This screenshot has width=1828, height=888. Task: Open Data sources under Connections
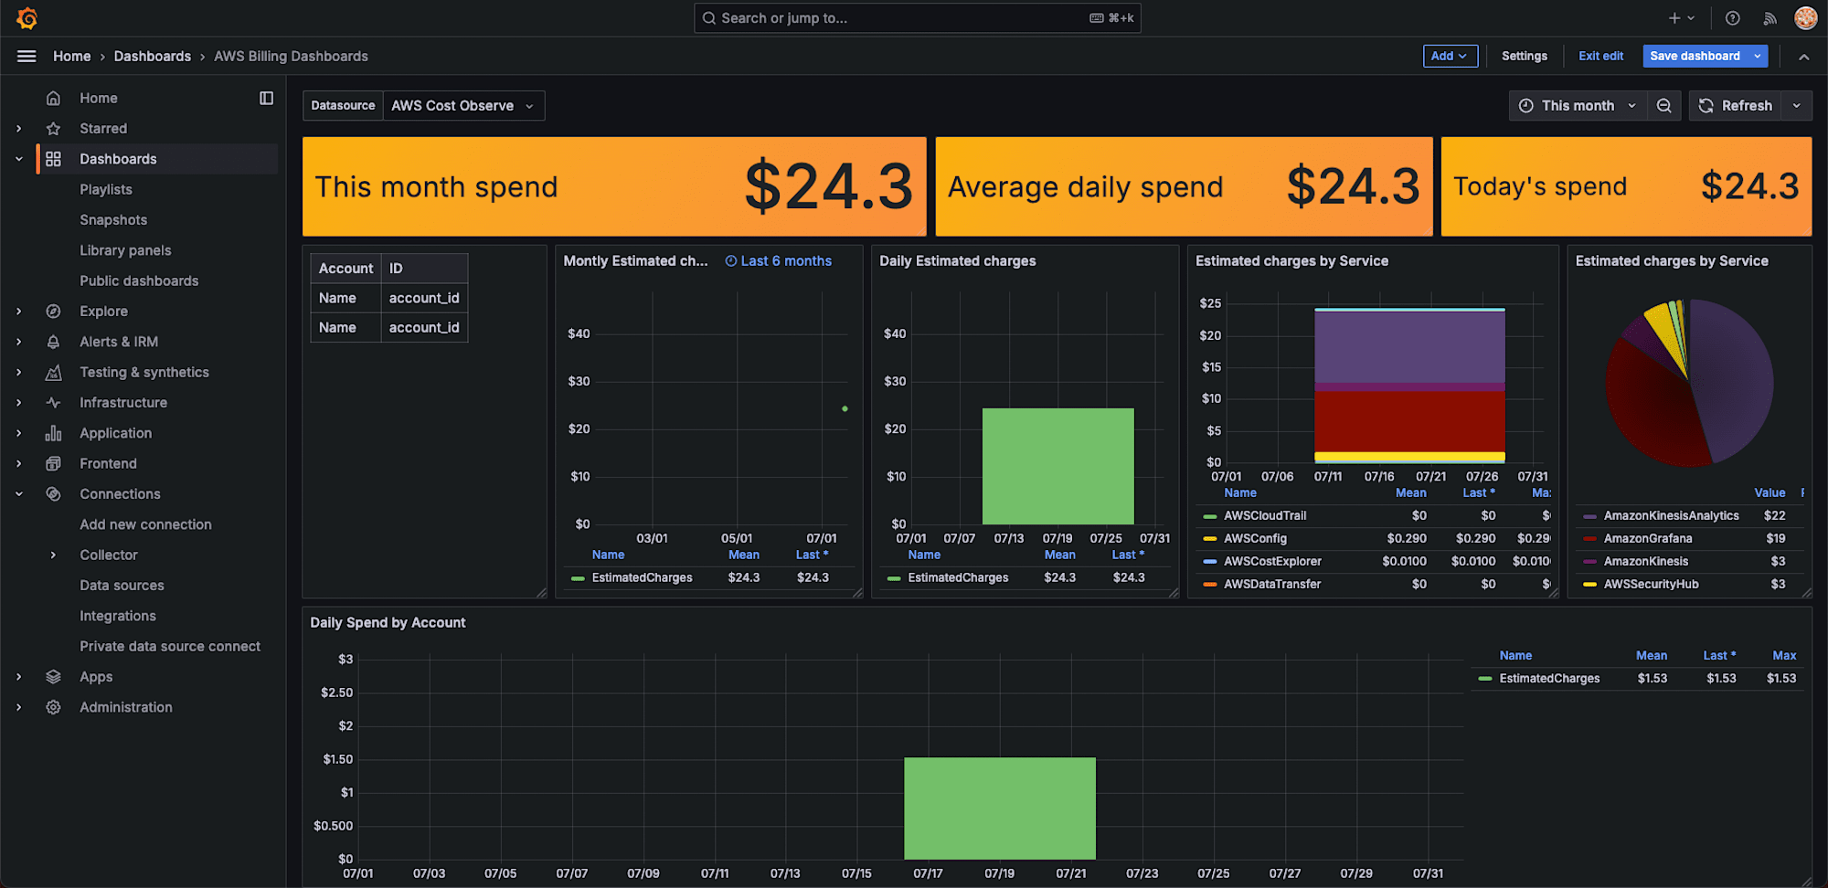[x=122, y=586]
